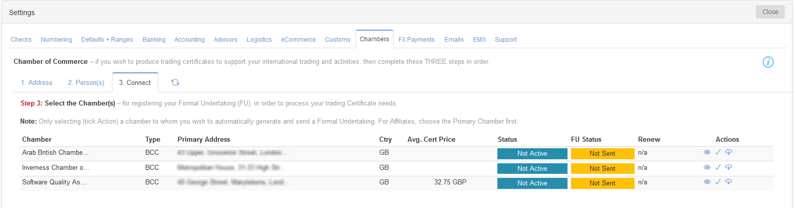Click Not Active status for Arab British Chamber
This screenshot has width=795, height=208.
coord(532,154)
